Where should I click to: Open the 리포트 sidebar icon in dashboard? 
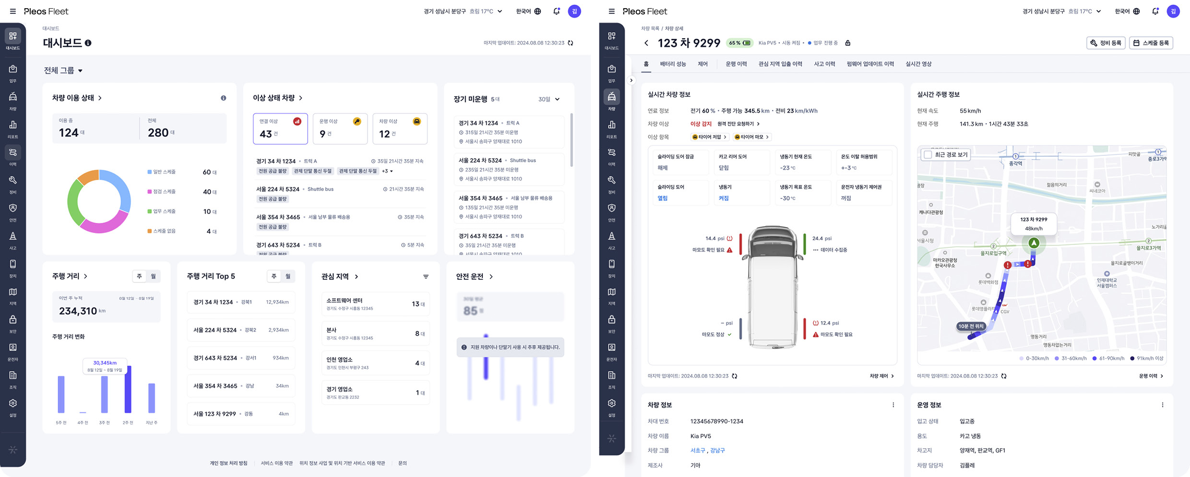pyautogui.click(x=13, y=128)
